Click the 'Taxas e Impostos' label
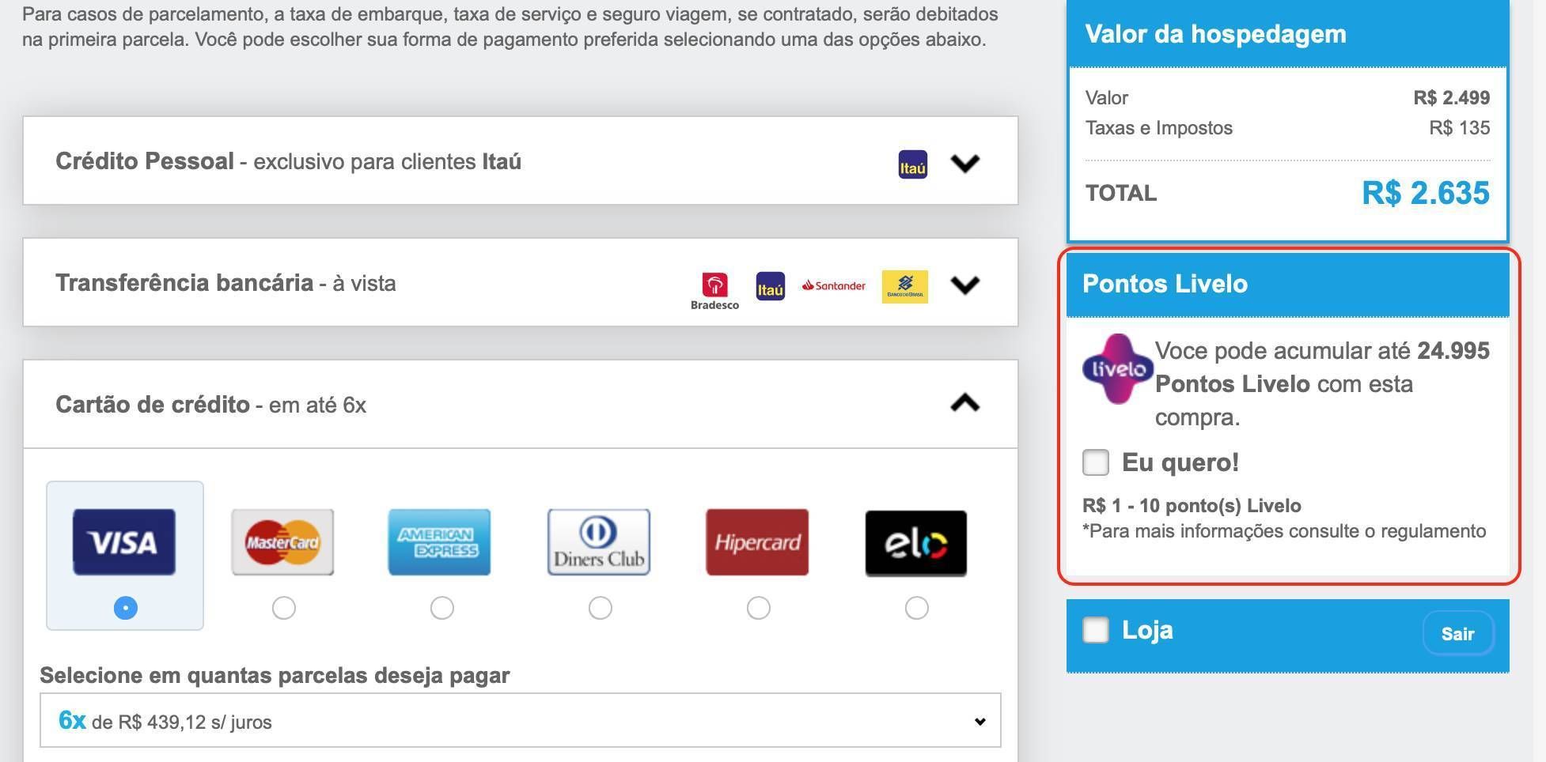Screen dimensions: 1546x762 click(1158, 128)
